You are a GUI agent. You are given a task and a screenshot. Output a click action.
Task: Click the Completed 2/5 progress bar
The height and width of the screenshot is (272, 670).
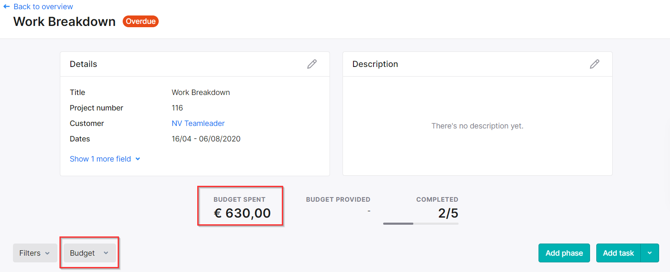pyautogui.click(x=420, y=223)
